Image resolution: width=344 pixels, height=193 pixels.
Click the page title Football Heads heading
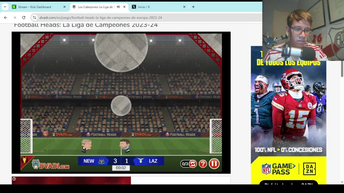[x=86, y=25]
